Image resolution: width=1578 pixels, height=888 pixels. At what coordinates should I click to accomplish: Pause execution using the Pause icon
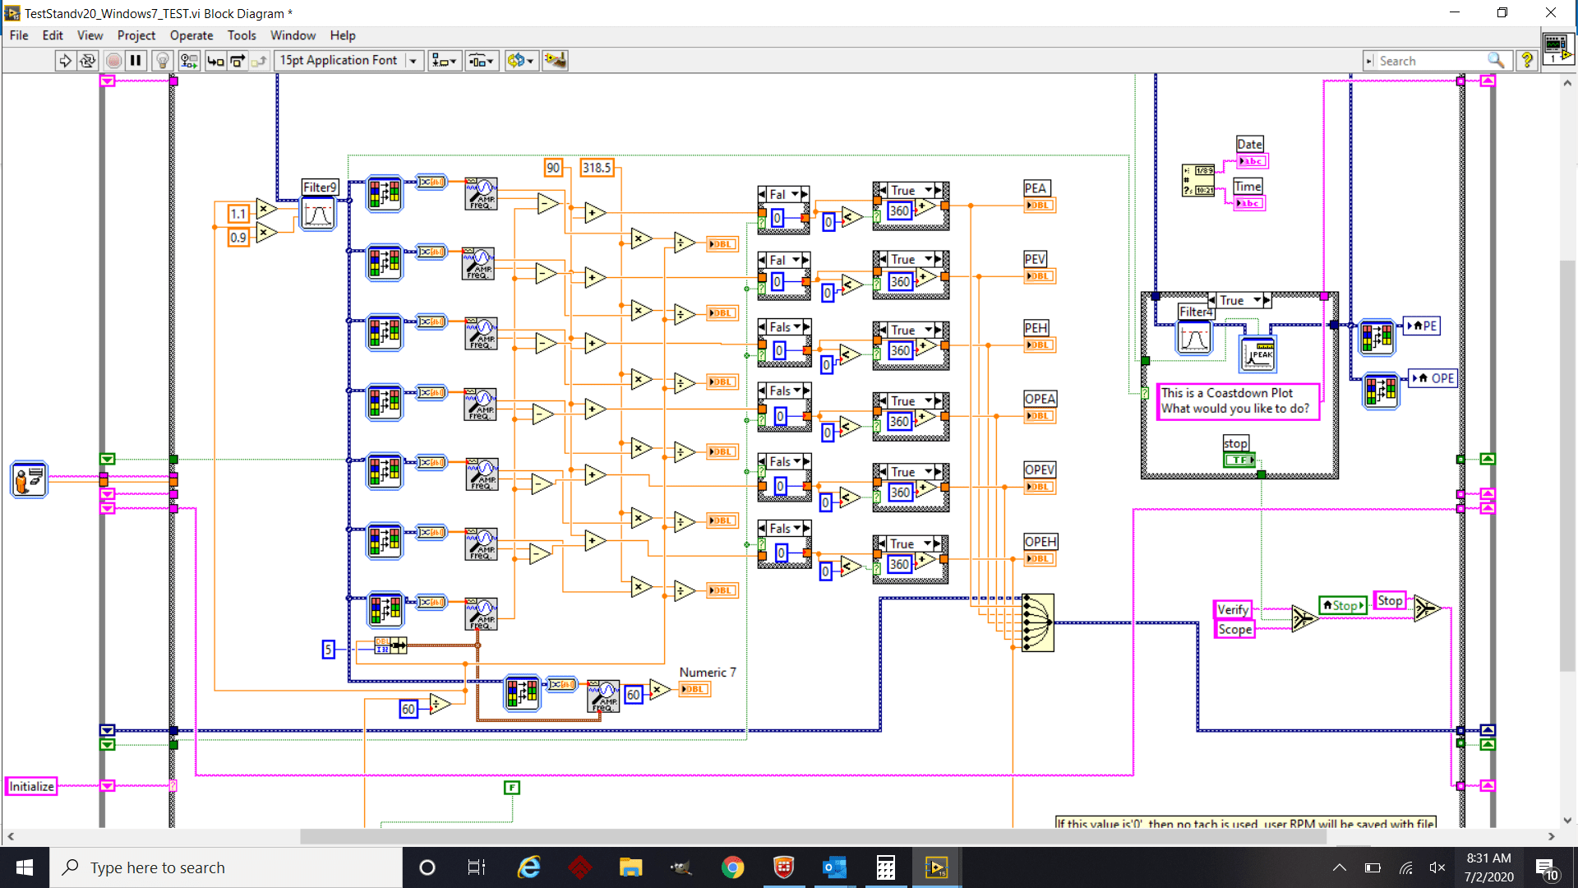(x=136, y=60)
